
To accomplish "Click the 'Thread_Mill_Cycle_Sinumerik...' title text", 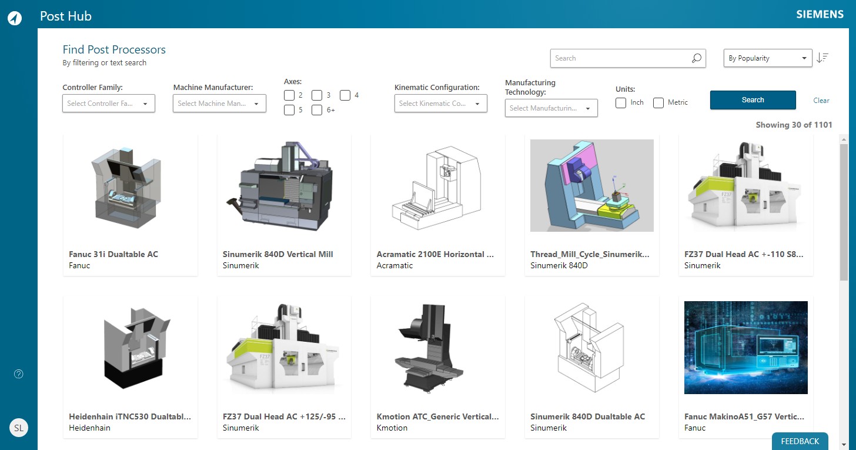I will tap(590, 255).
